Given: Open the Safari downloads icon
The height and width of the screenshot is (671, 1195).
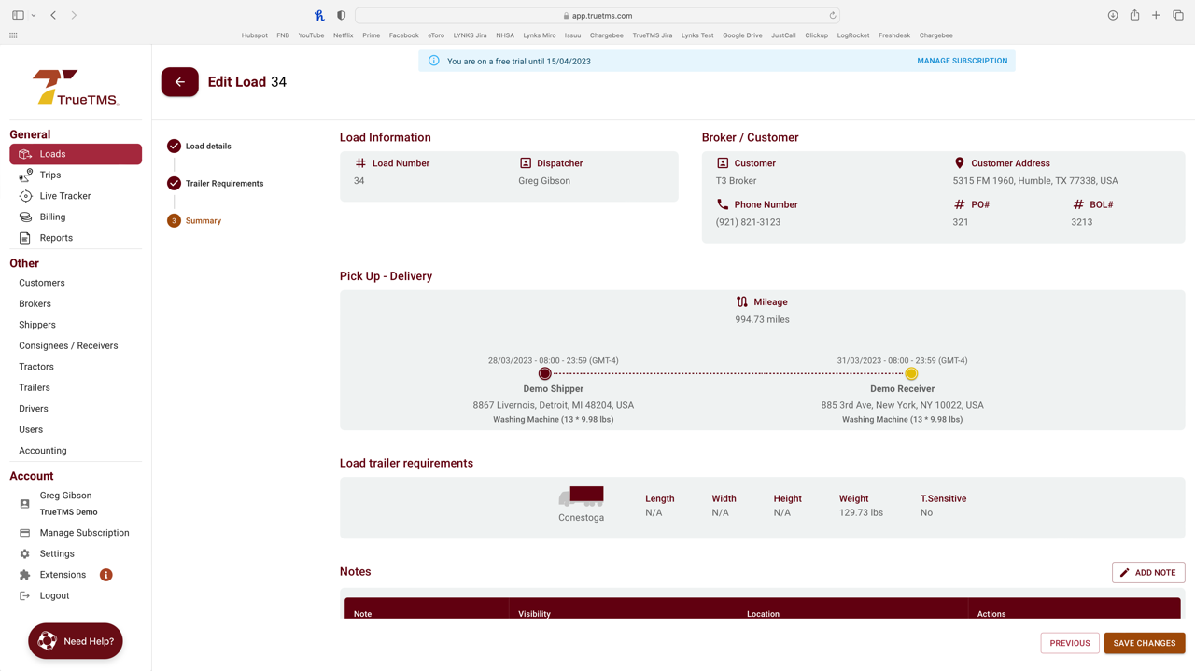Looking at the screenshot, I should (x=1113, y=16).
